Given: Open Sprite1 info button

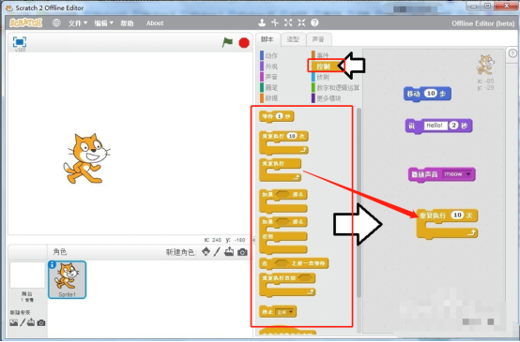Looking at the screenshot, I should (52, 264).
